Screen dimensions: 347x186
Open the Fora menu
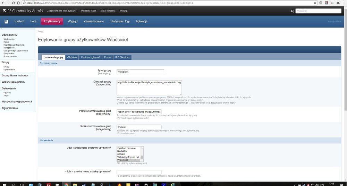[33, 21]
